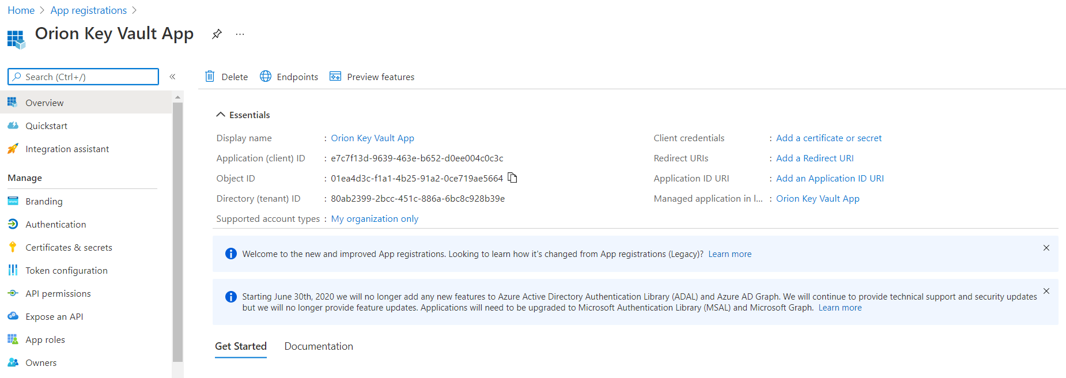This screenshot has width=1066, height=378.
Task: Click the Token configuration bars icon
Action: 13,270
